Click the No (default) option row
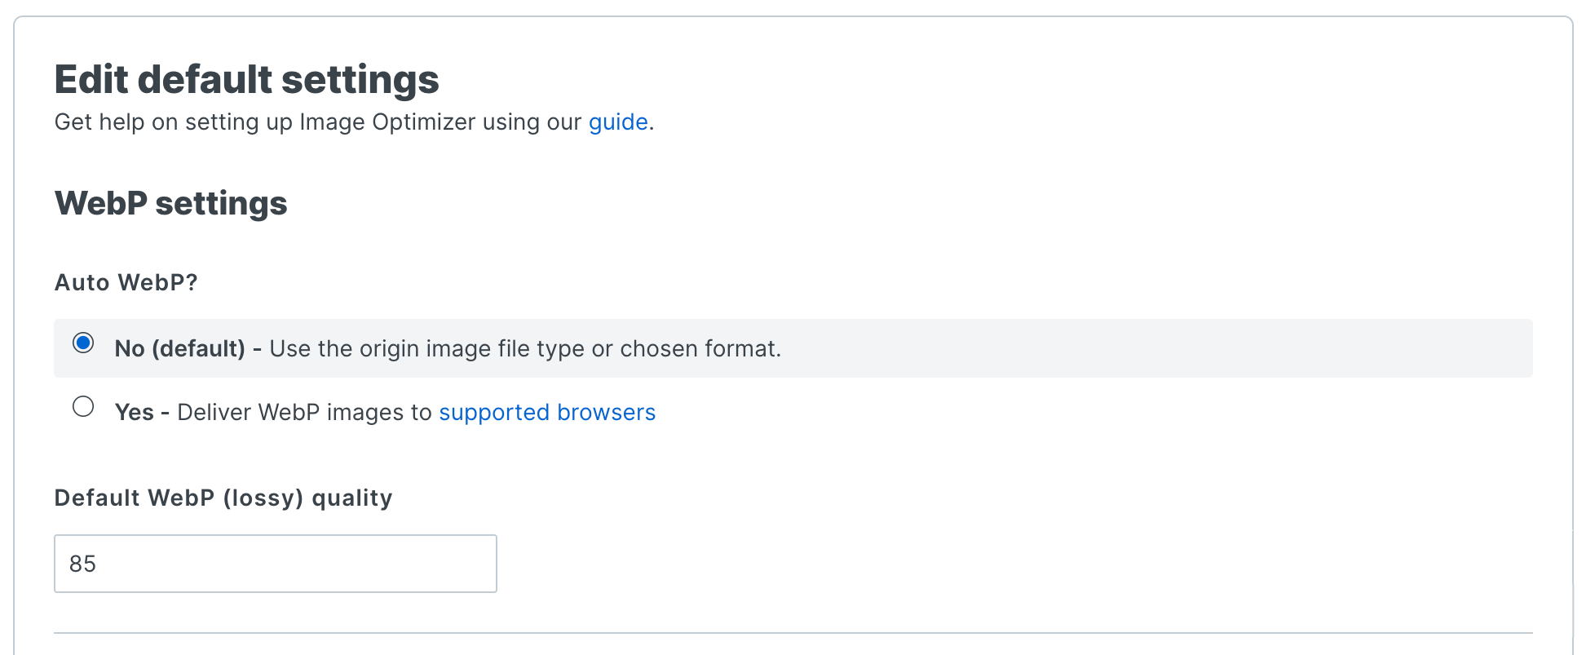1586x655 pixels. point(448,347)
